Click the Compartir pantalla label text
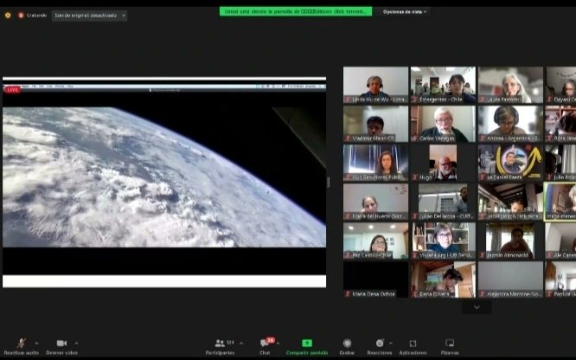576x360 pixels. coord(307,353)
